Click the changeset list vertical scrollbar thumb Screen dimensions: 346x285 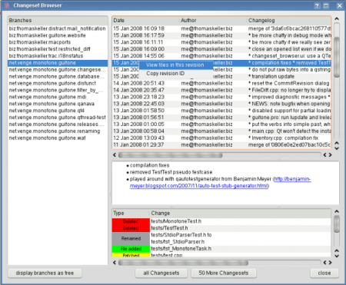(x=337, y=57)
